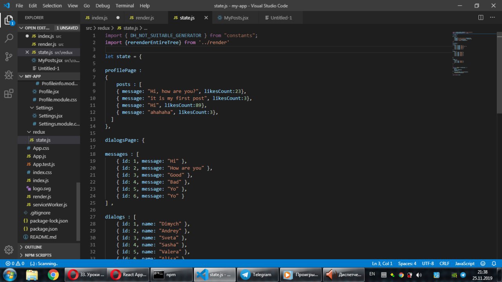Click the split editor icon
This screenshot has height=282, width=502.
click(x=481, y=18)
